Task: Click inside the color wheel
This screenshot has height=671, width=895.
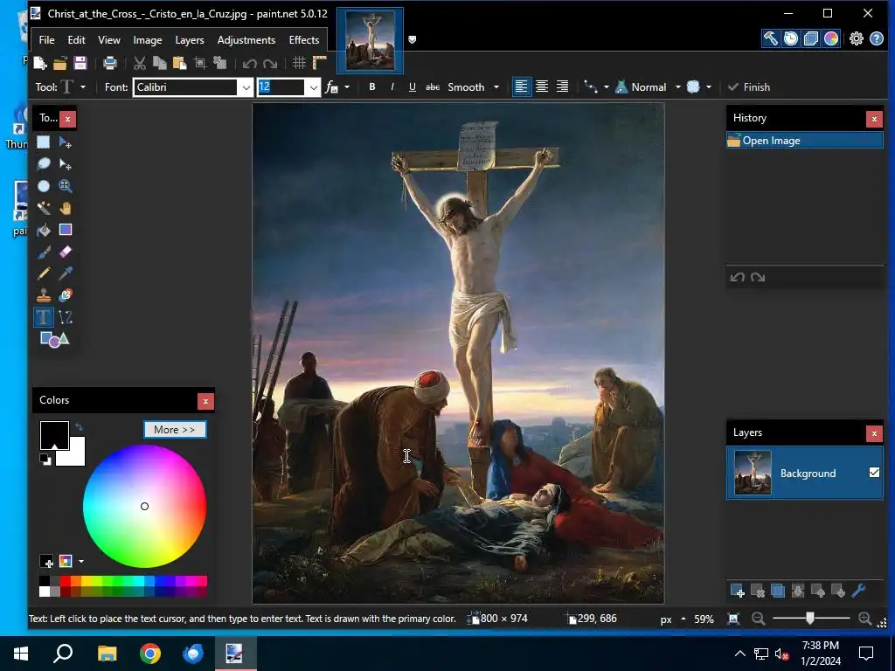Action: coord(144,506)
